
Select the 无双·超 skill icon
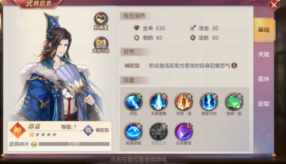point(184,102)
